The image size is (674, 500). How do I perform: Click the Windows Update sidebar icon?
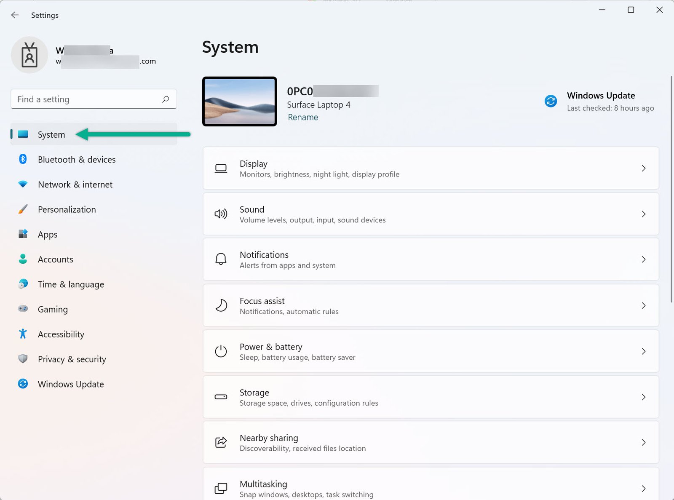(x=23, y=383)
